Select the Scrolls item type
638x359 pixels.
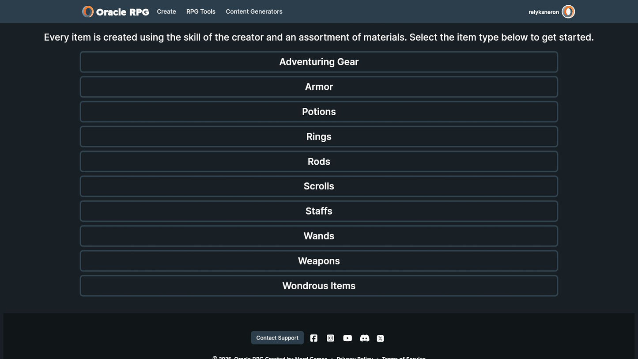click(319, 186)
